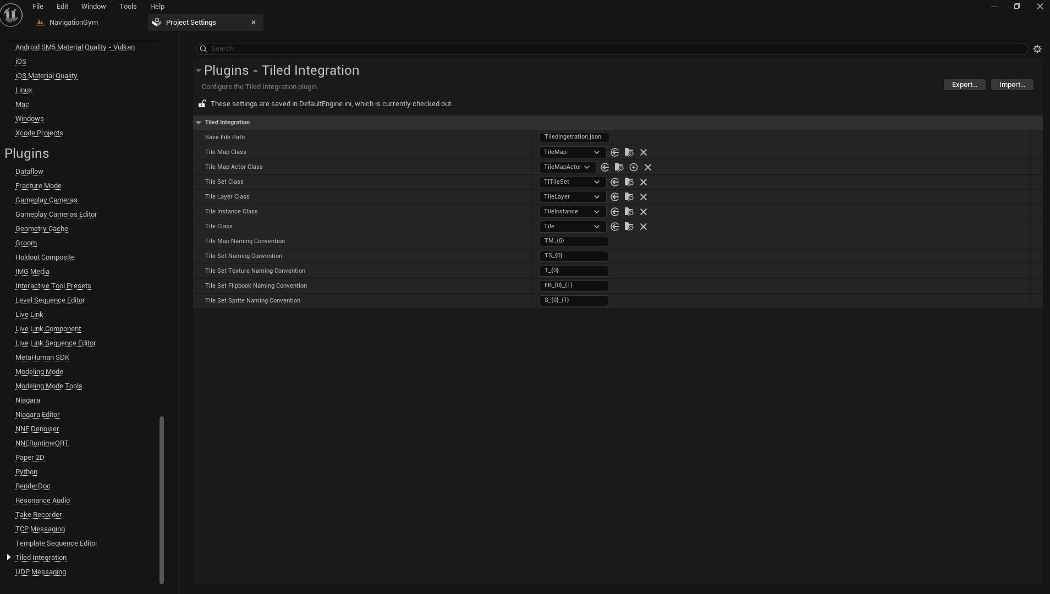This screenshot has height=594, width=1050.
Task: Open the Tools menu
Action: pos(128,7)
